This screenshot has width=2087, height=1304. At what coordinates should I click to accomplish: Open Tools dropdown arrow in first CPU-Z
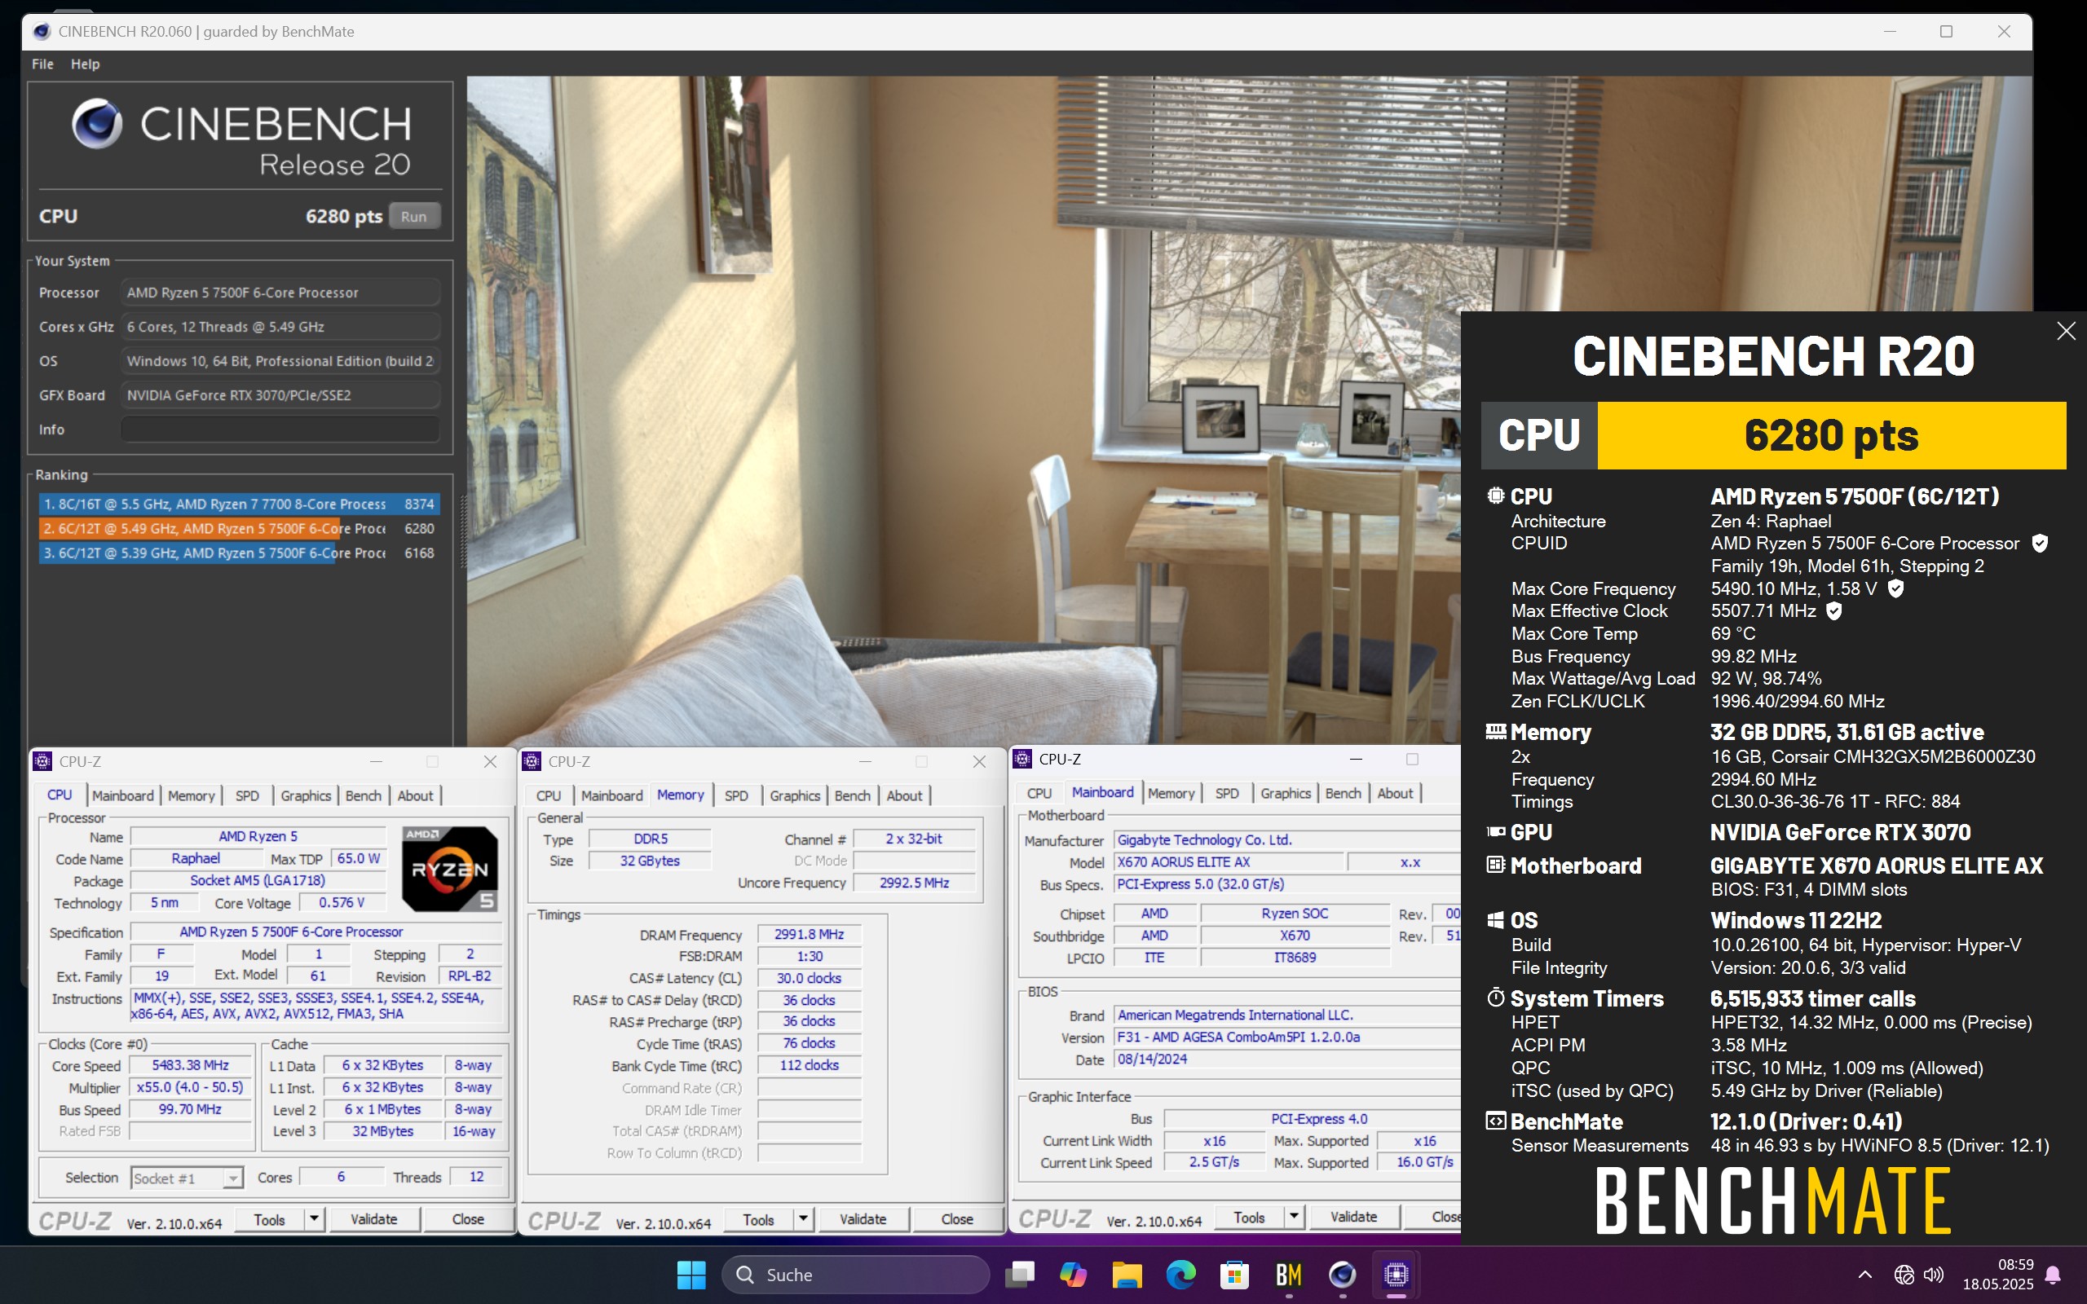coord(314,1218)
